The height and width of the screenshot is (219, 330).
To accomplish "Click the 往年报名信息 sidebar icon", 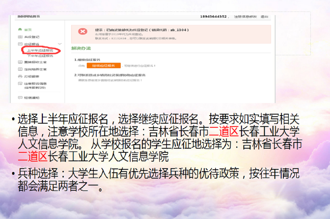I will point(20,84).
